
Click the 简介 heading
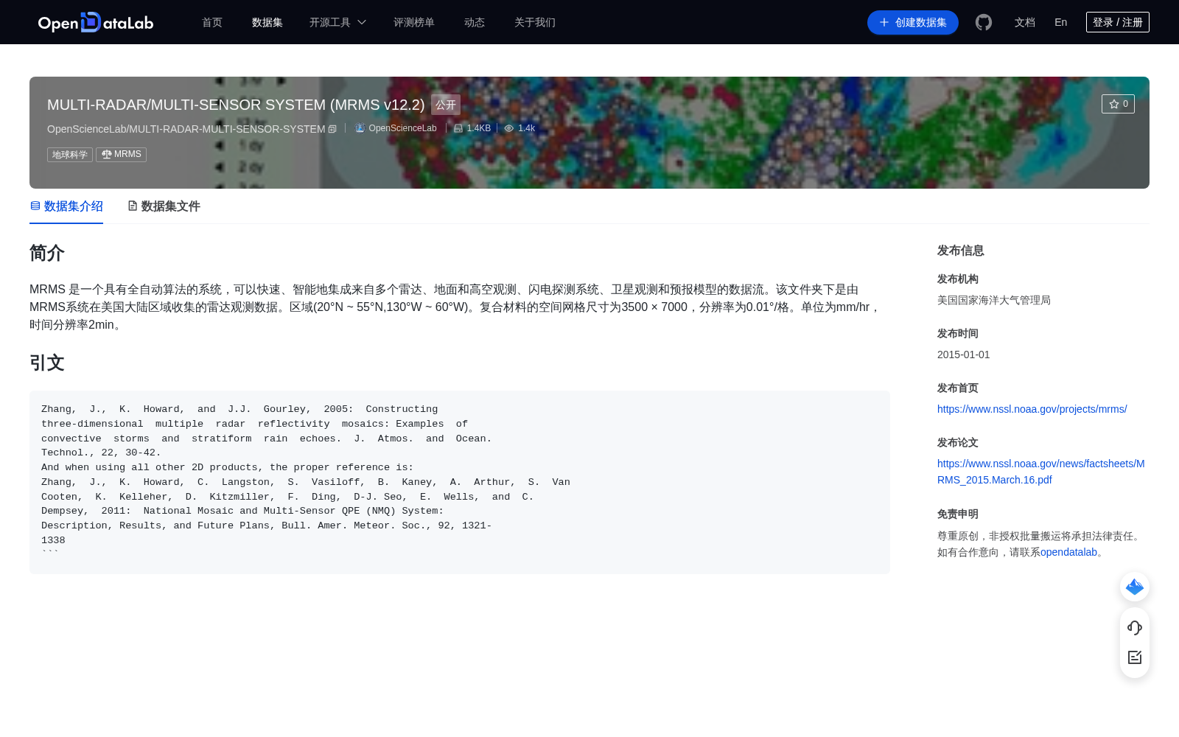pos(47,253)
